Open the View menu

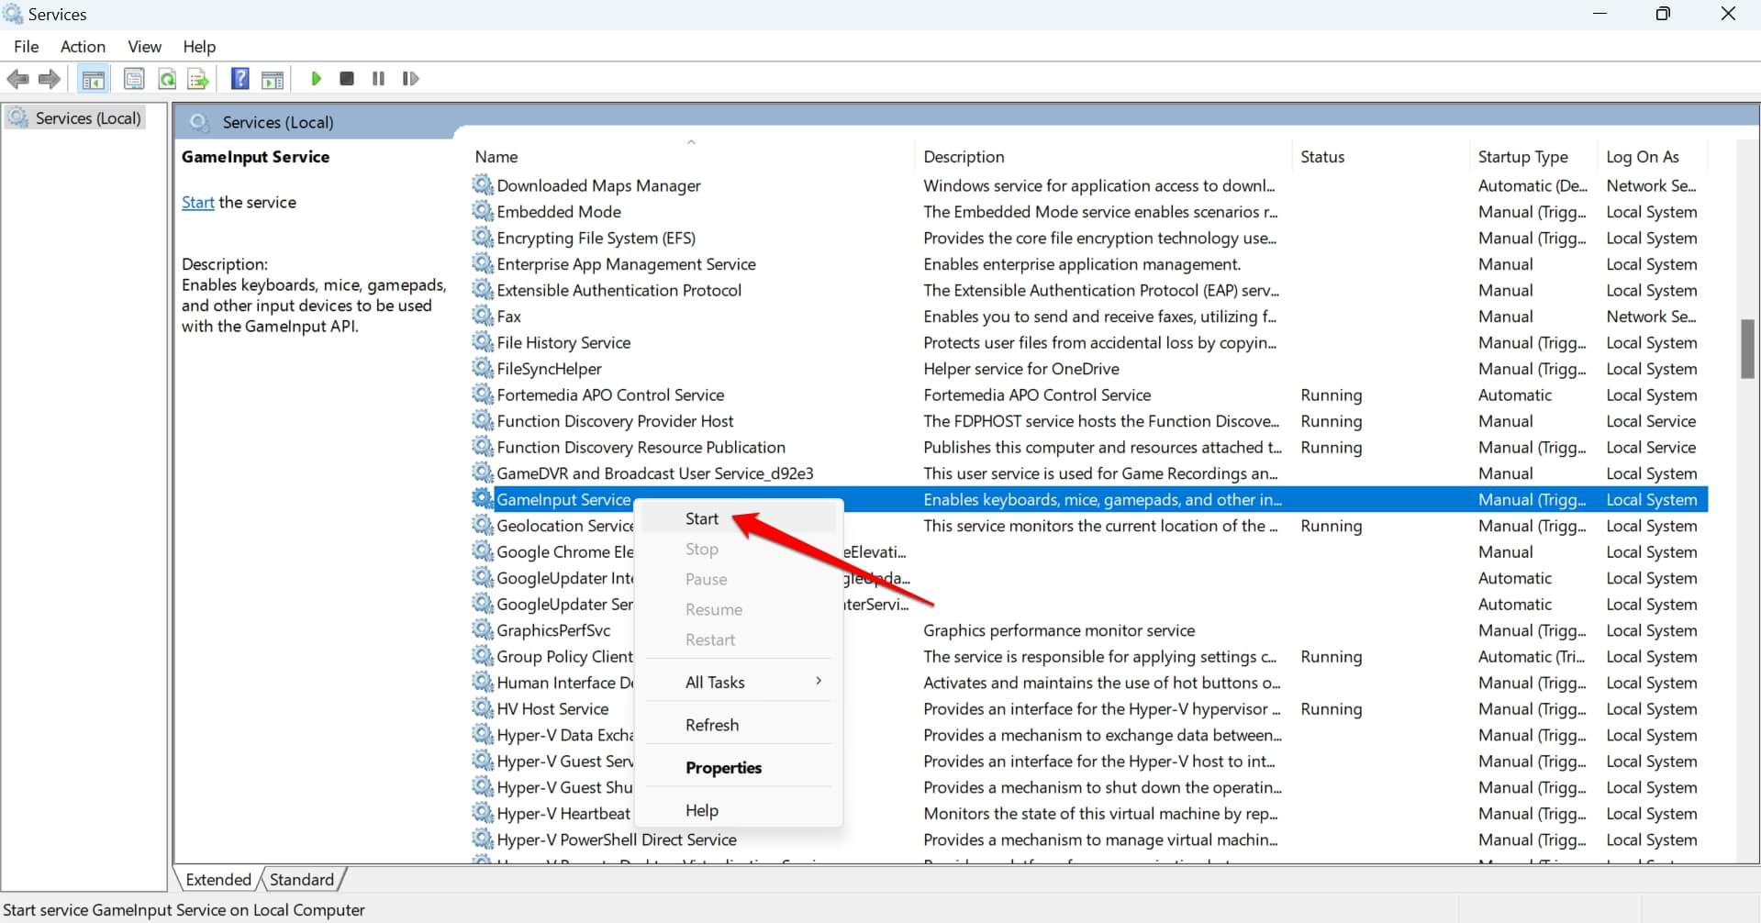coord(144,47)
